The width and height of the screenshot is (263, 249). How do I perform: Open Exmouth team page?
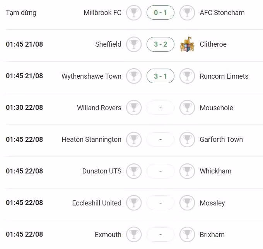click(108, 234)
